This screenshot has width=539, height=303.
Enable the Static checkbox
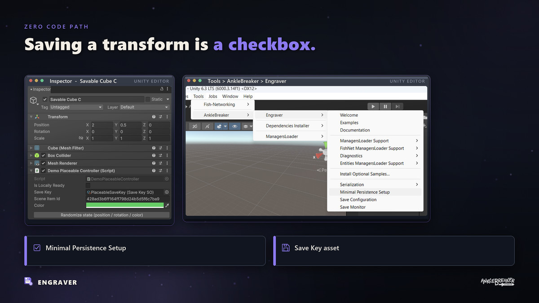coord(148,100)
